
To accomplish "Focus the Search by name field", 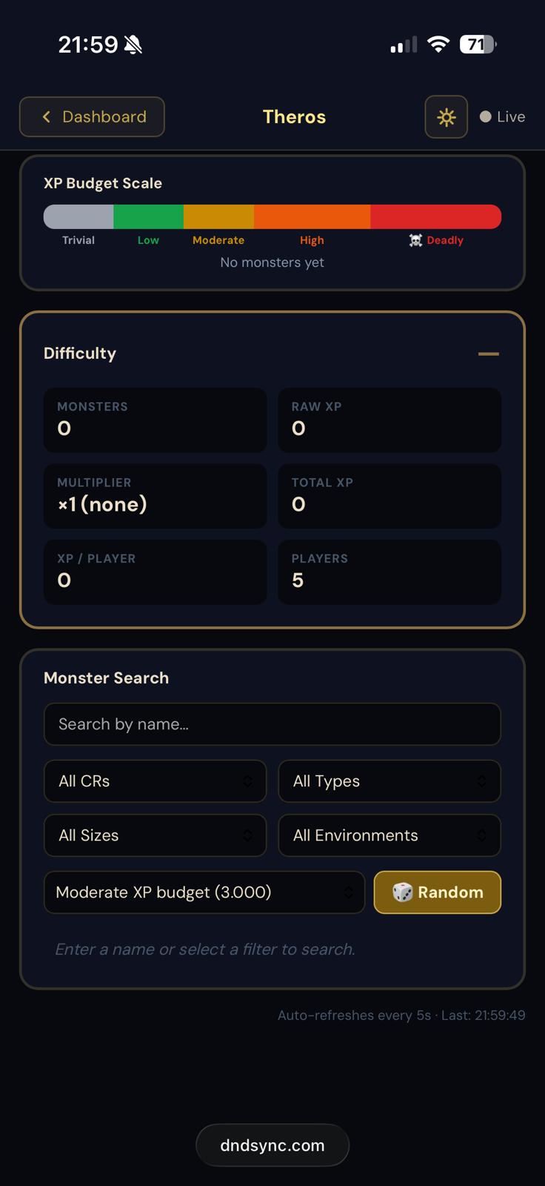I will [x=272, y=724].
